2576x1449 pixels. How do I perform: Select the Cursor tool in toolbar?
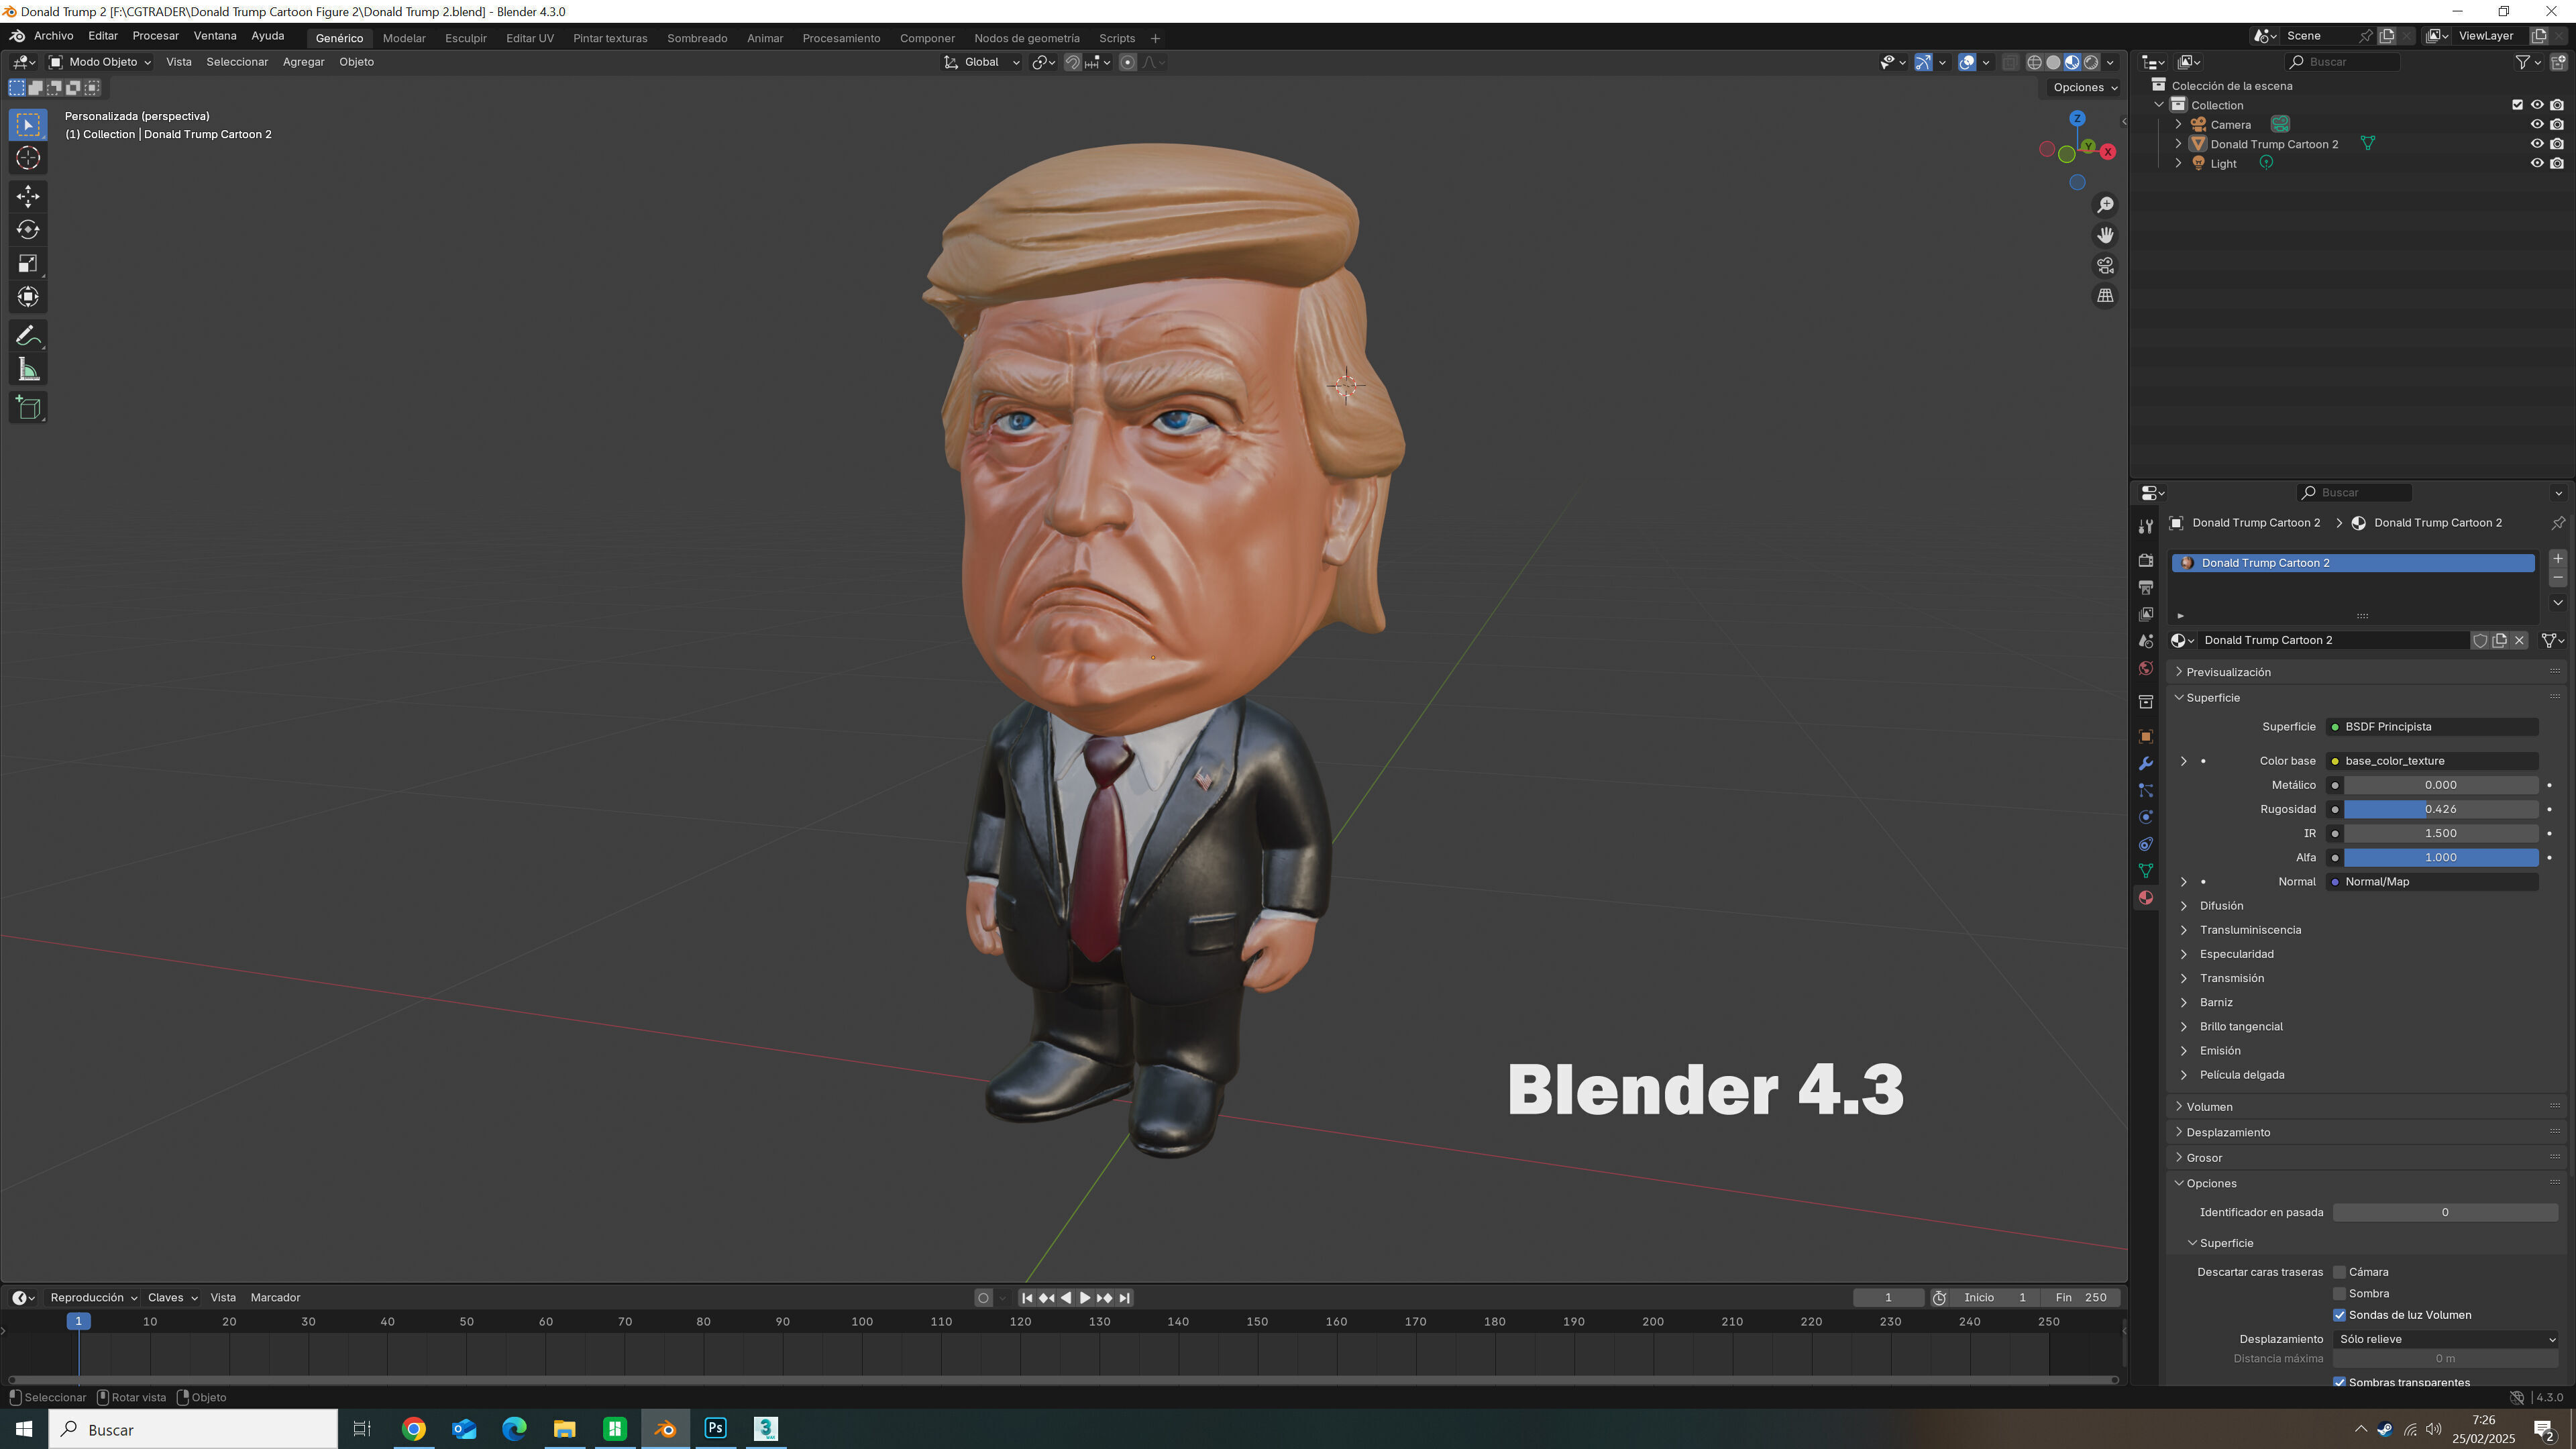pyautogui.click(x=28, y=158)
